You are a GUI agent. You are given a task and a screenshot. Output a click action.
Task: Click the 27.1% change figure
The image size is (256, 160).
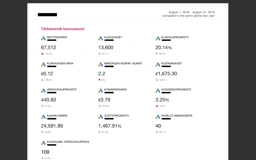click(105, 54)
